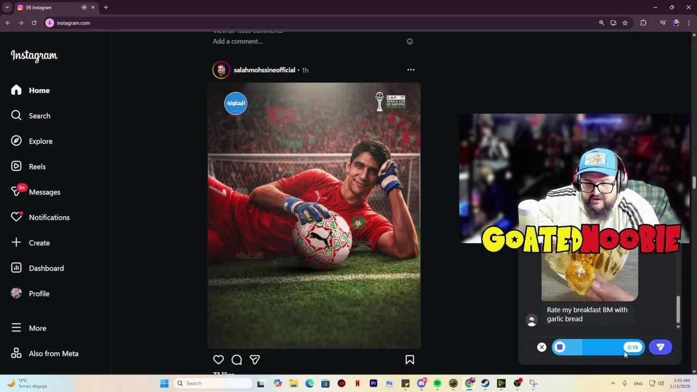This screenshot has height=392, width=697.
Task: Open the Notifications panel
Action: (40, 217)
